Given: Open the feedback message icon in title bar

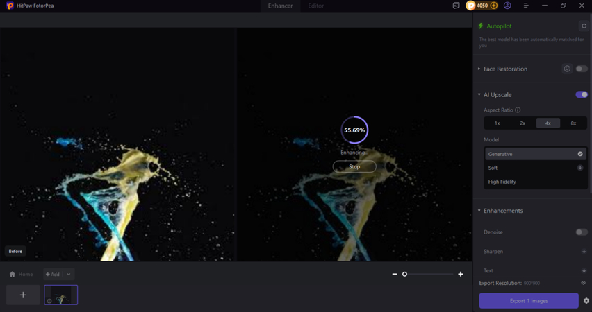Looking at the screenshot, I should 456,6.
